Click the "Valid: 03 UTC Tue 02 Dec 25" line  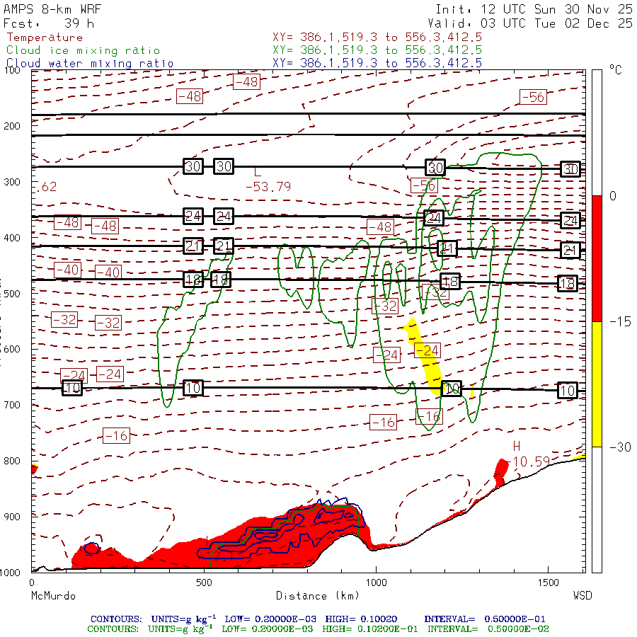tap(530, 23)
